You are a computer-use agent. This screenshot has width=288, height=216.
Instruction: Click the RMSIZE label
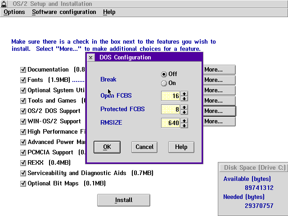coord(111,122)
